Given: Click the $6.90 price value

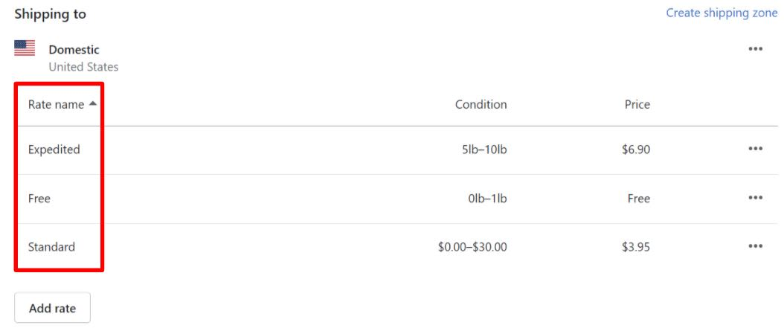Looking at the screenshot, I should (x=636, y=150).
